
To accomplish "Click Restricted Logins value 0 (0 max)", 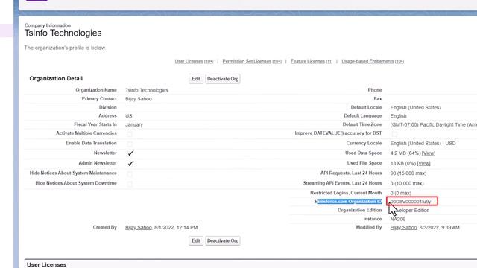I will click(401, 193).
